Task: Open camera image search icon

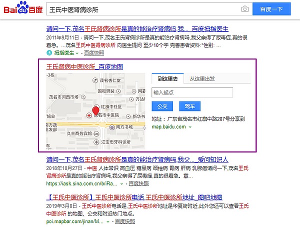Action: coord(244,9)
